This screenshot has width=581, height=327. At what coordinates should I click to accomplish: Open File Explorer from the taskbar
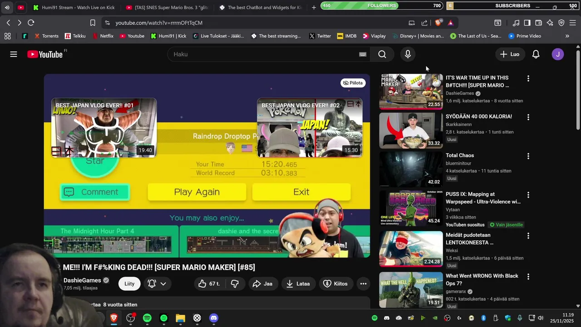(x=180, y=318)
